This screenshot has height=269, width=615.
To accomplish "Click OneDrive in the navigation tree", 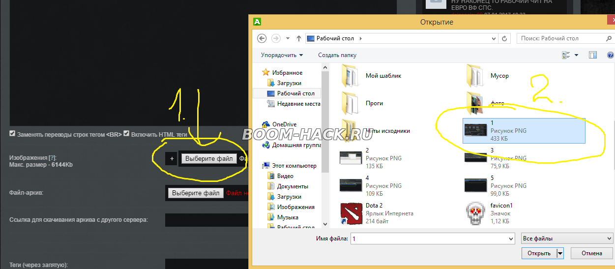I will (284, 124).
